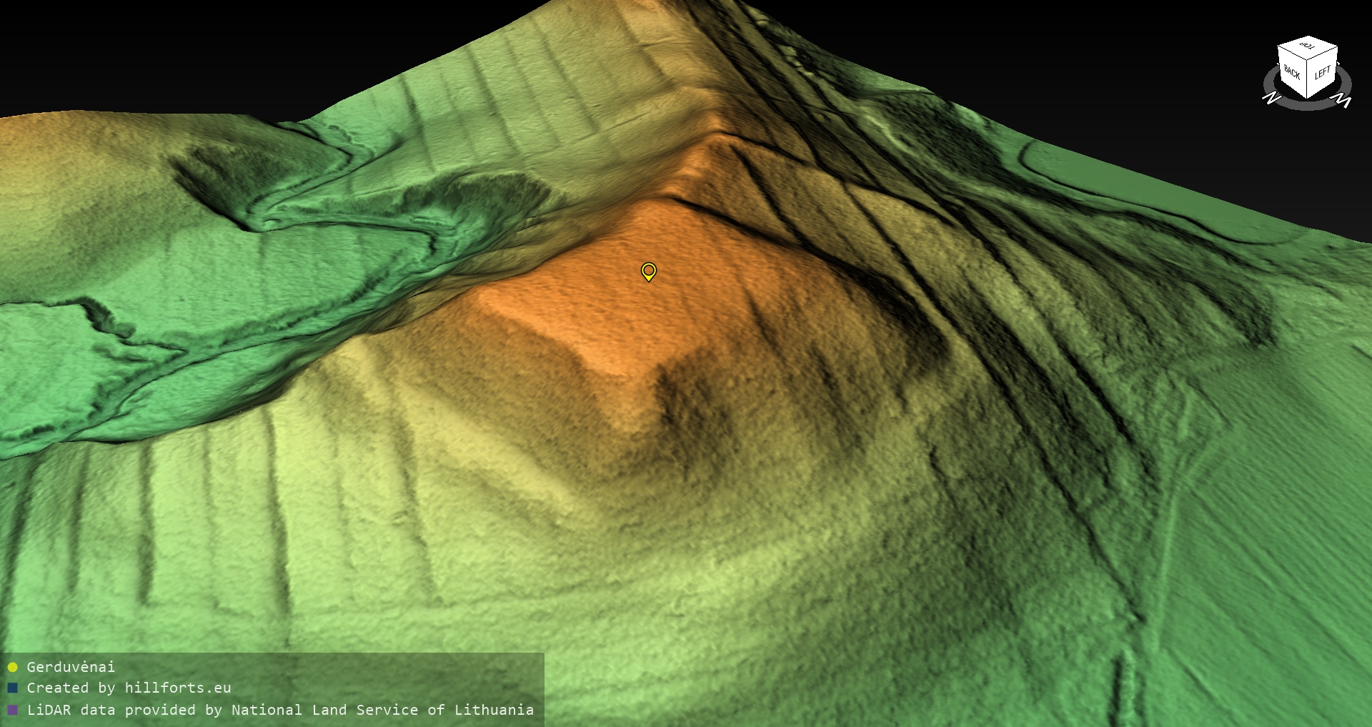Screen dimensions: 1372x727
Task: Click the yellow dot beside Gerduvėnai in legend
Action: click(12, 667)
